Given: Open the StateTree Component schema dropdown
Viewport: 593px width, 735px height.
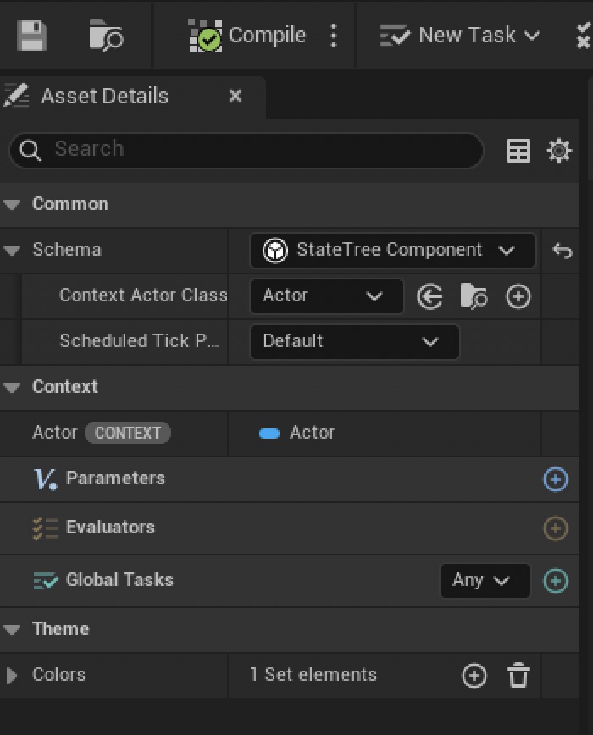Looking at the screenshot, I should [x=393, y=251].
